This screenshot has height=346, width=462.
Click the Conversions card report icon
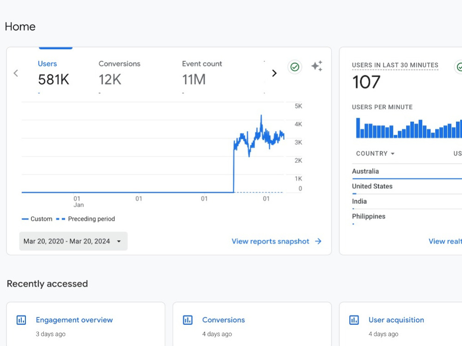[x=188, y=320]
